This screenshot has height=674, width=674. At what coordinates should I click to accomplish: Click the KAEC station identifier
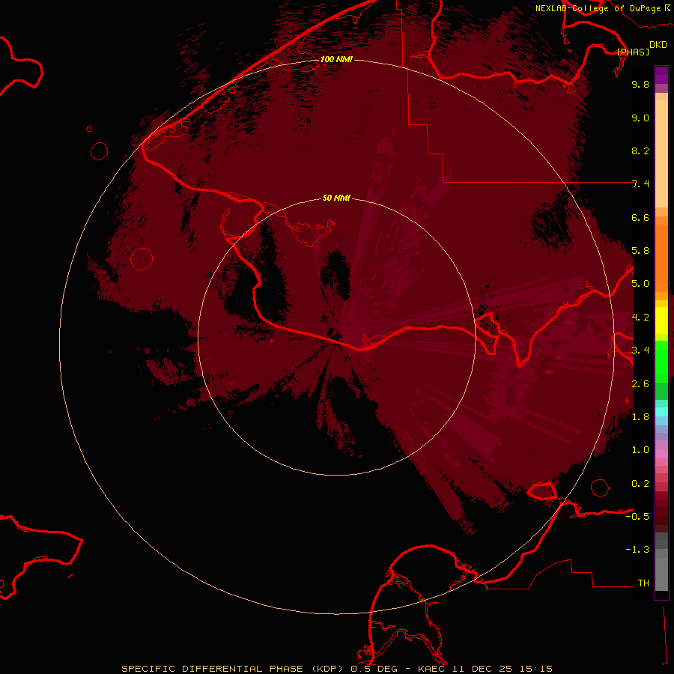[x=432, y=669]
